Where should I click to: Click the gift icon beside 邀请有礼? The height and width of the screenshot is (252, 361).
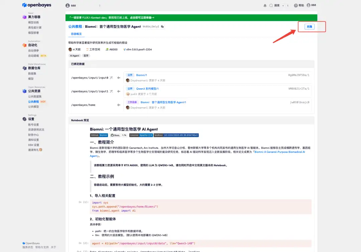tap(41, 150)
